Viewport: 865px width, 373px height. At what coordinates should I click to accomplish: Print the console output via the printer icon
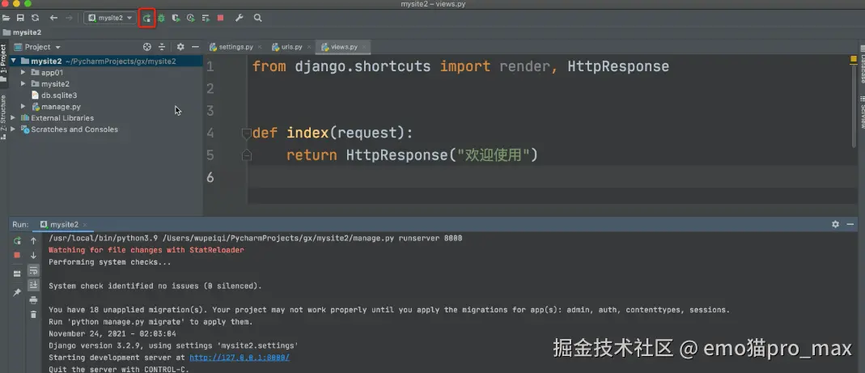click(x=34, y=299)
